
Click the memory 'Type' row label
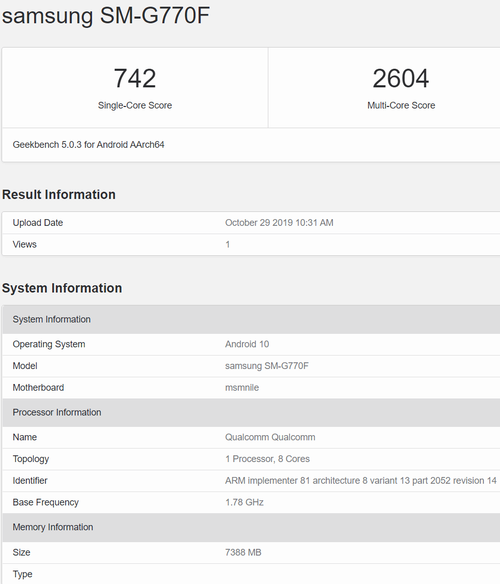tap(22, 574)
